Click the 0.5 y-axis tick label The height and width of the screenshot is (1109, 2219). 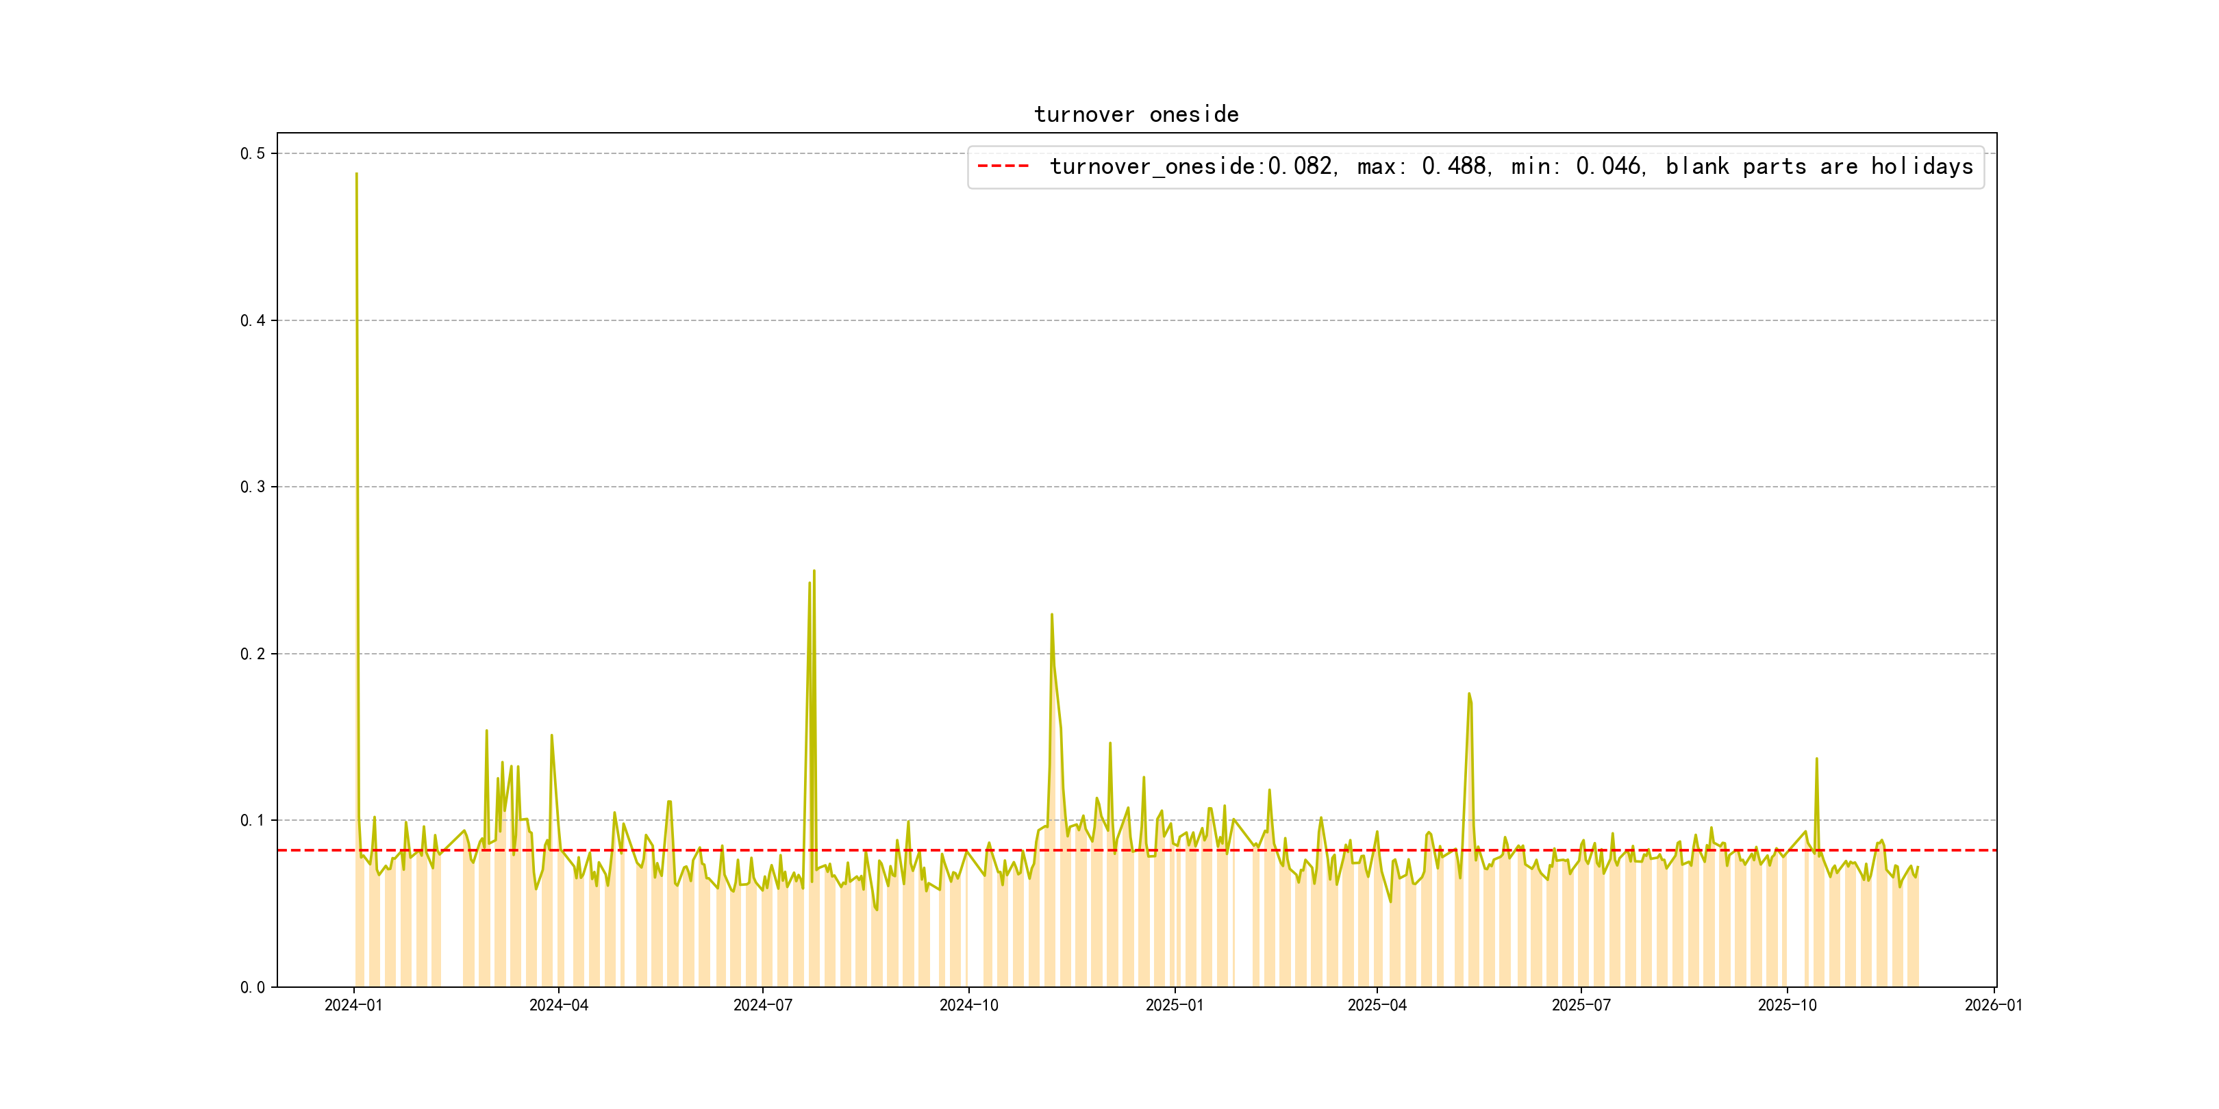tap(253, 154)
